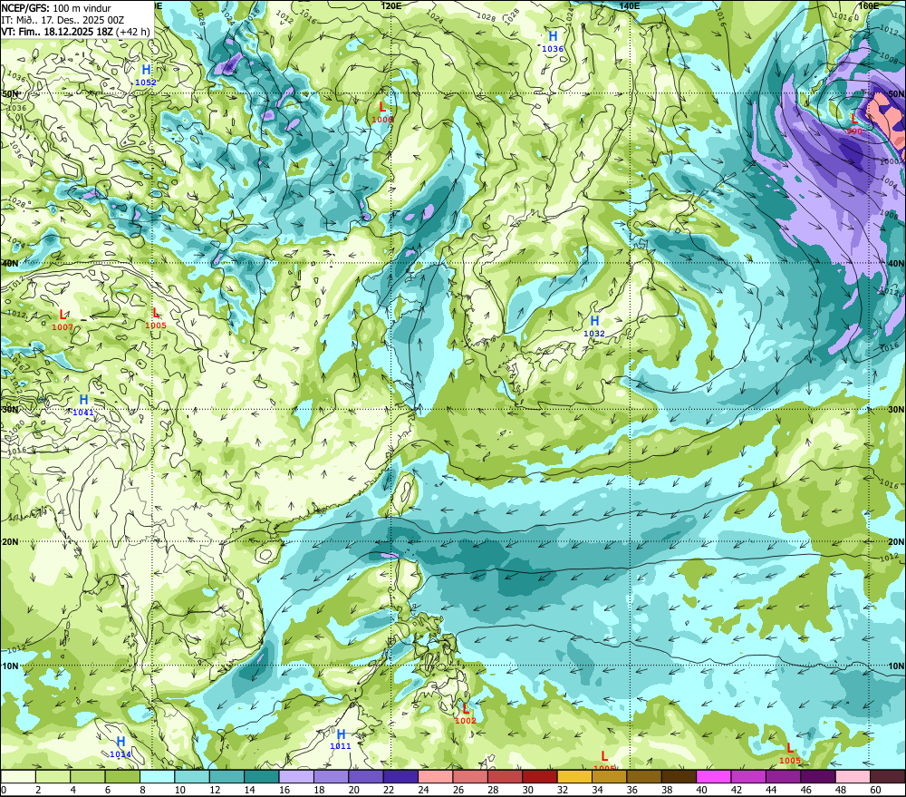Click the pale yellow 0–2 legend swatch
Screen dimensions: 906x797
(x=18, y=776)
